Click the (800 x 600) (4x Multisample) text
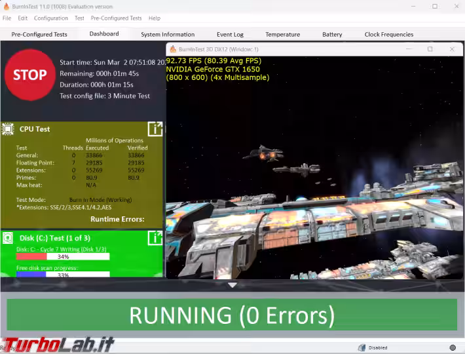Image resolution: width=465 pixels, height=354 pixels. coord(217,77)
